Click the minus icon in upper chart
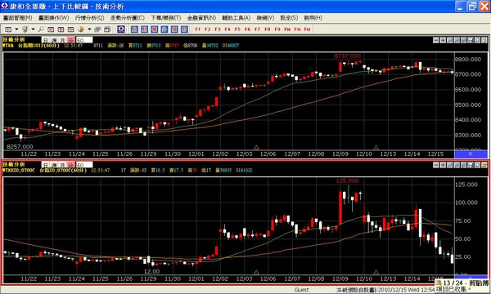The width and height of the screenshot is (491, 294). (x=436, y=40)
